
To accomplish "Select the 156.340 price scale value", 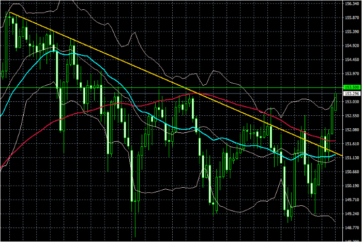I will pyautogui.click(x=352, y=4).
